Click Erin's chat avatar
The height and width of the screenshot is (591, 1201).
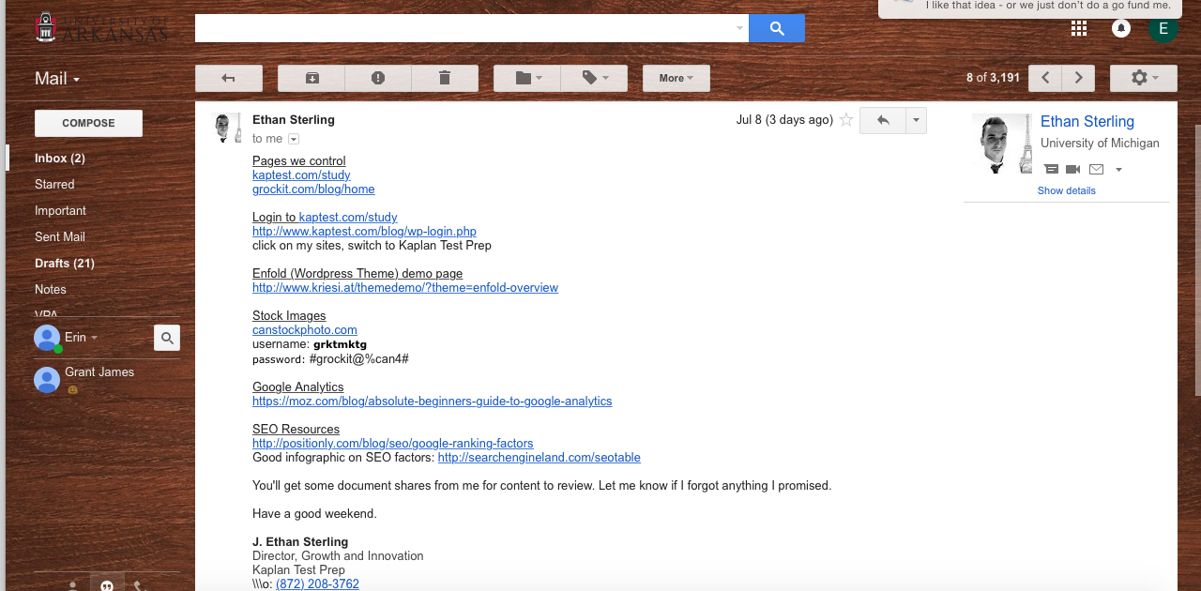click(47, 338)
